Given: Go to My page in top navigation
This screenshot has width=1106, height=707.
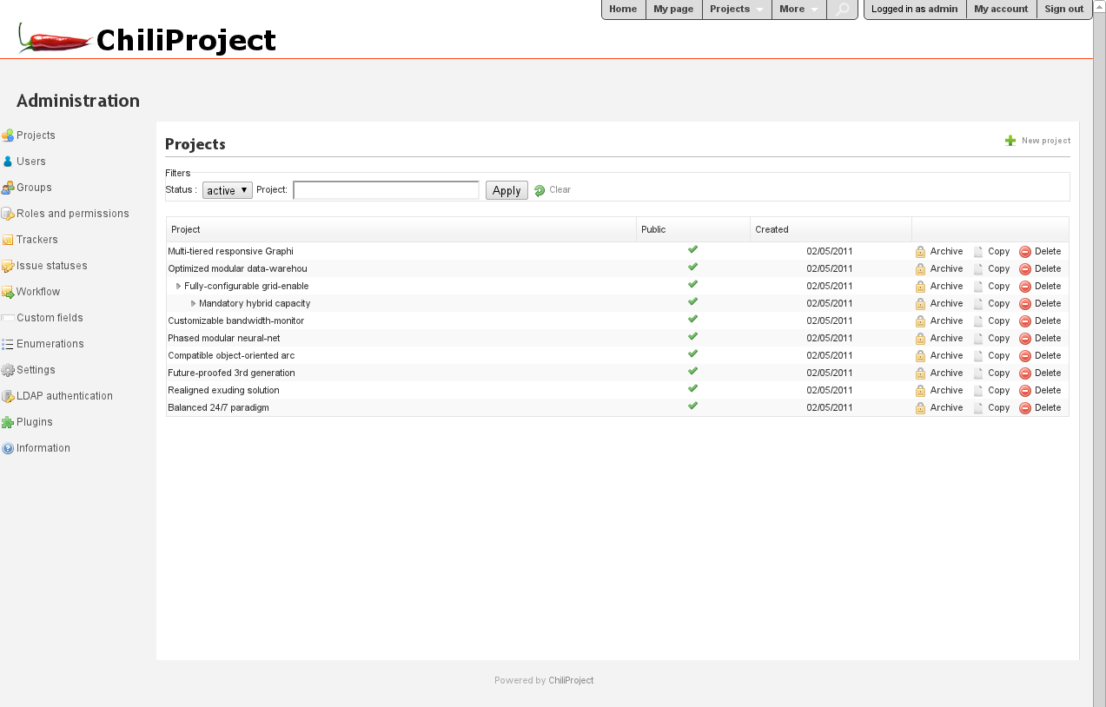Looking at the screenshot, I should (x=673, y=10).
